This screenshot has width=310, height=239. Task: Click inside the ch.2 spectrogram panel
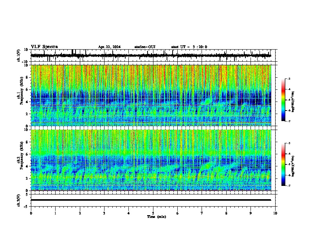point(151,160)
